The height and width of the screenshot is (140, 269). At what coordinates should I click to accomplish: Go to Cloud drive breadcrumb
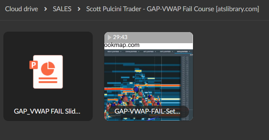click(22, 9)
